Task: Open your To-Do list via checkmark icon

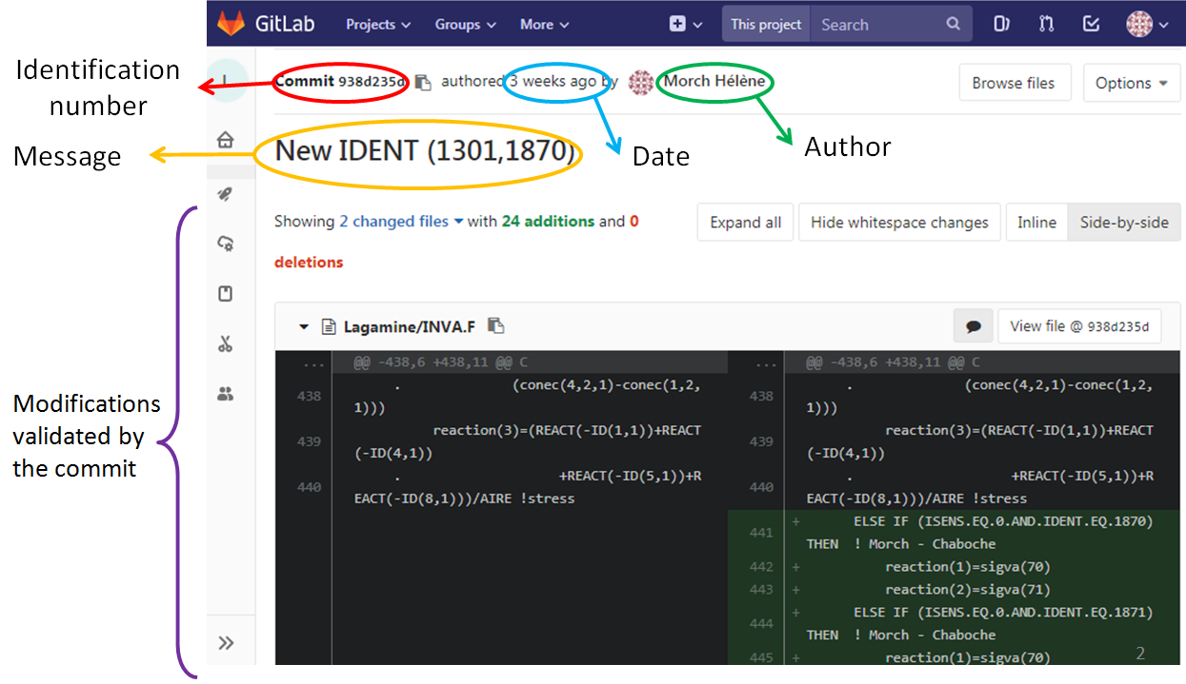Action: pos(1092,24)
